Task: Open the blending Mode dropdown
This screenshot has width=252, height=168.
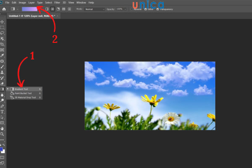Action: [94, 9]
